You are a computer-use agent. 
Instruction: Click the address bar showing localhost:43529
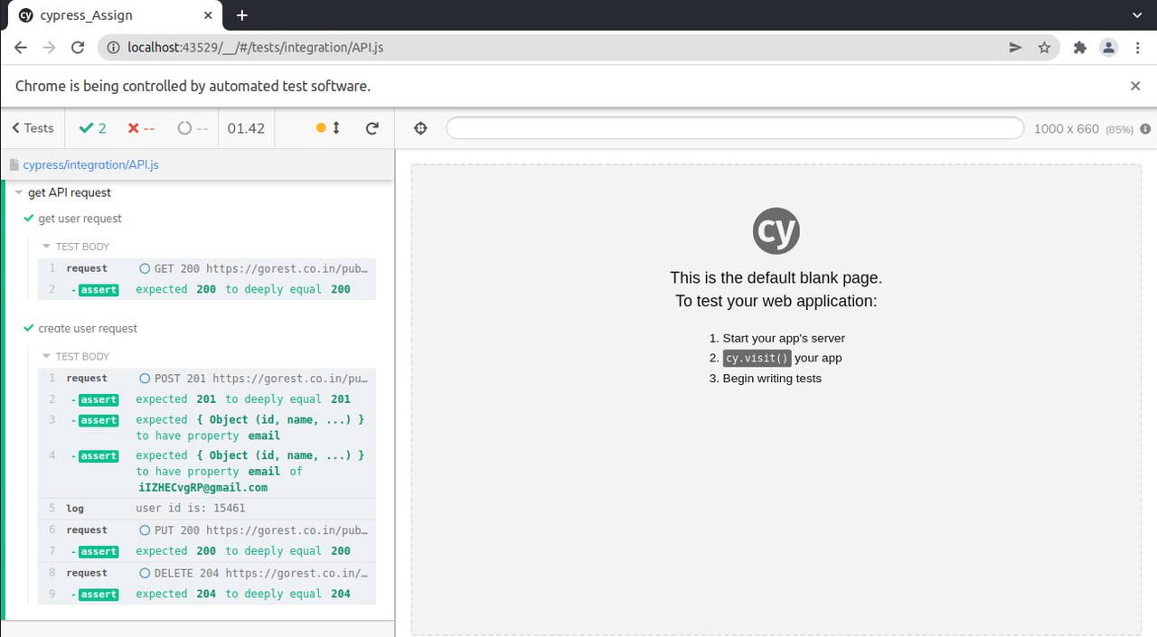point(578,47)
